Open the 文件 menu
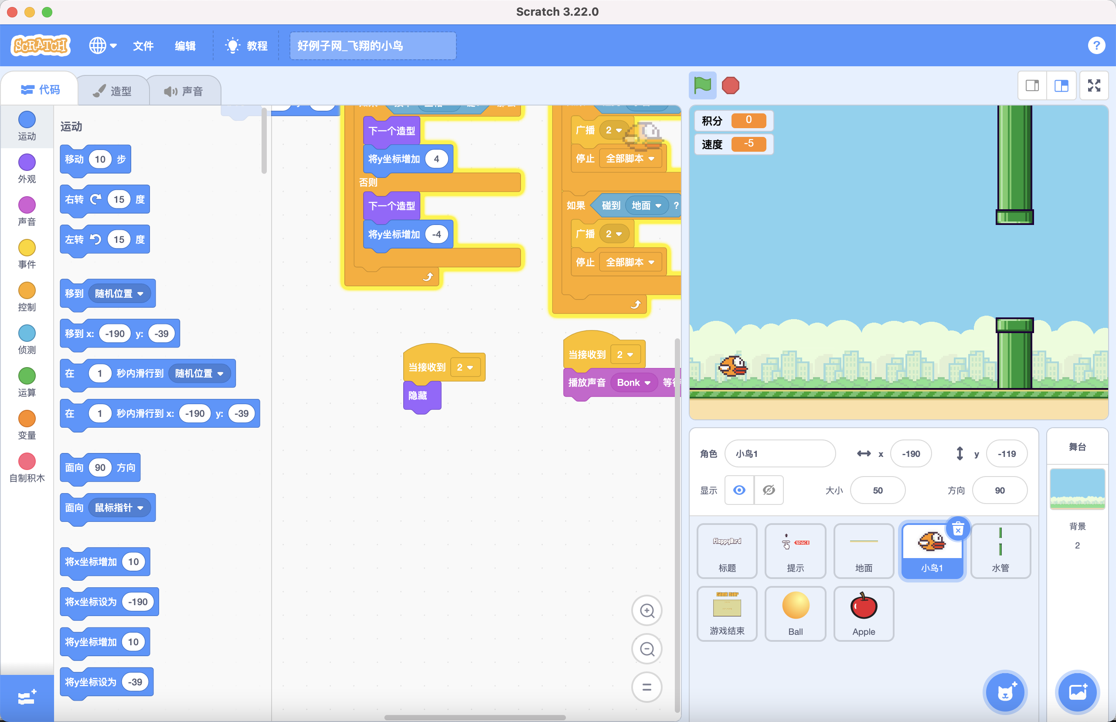The image size is (1116, 722). tap(143, 46)
